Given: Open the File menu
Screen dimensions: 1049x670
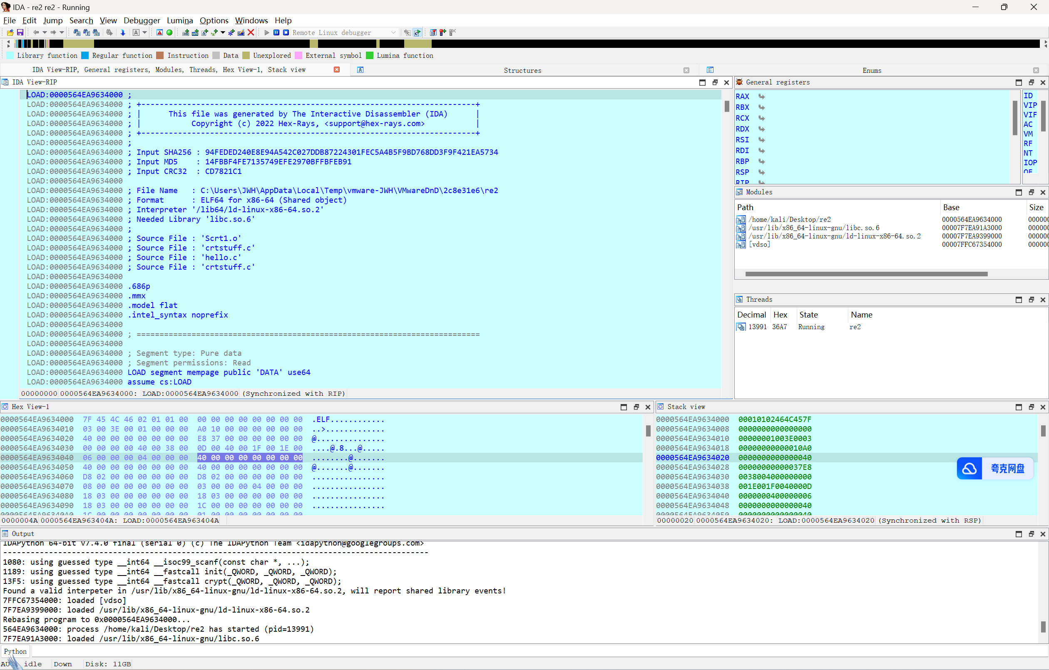Looking at the screenshot, I should [9, 20].
